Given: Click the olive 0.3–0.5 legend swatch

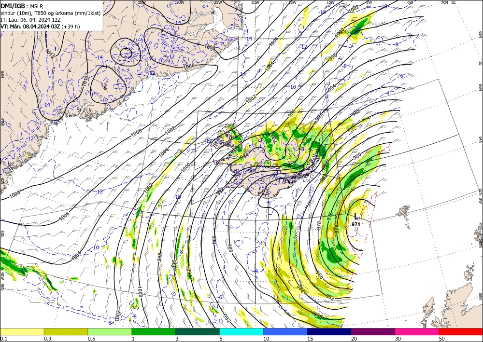Looking at the screenshot, I should pos(66,331).
